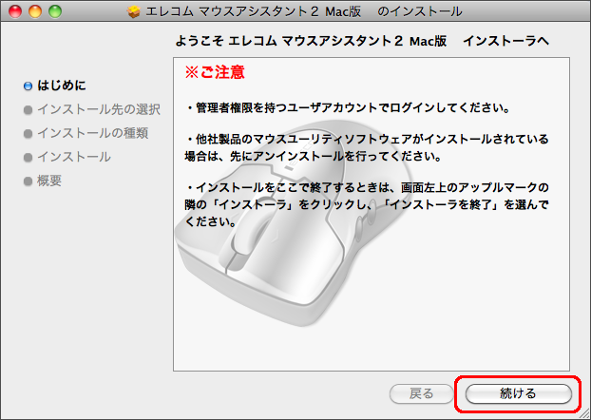Click the red ※ご注意 heading

(215, 71)
